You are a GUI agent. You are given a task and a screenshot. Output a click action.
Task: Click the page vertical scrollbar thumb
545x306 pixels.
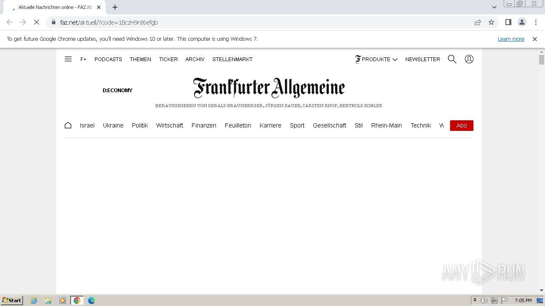(x=542, y=59)
